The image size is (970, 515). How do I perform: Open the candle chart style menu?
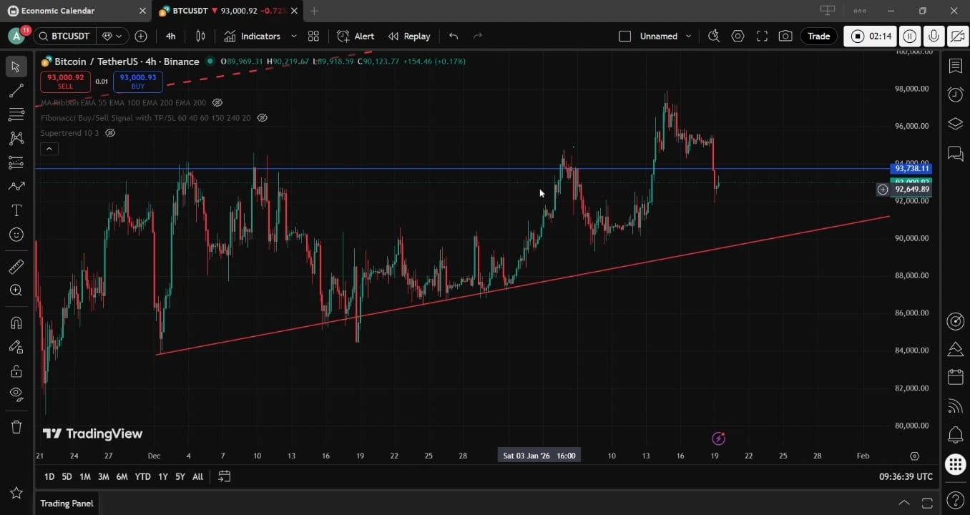point(201,36)
